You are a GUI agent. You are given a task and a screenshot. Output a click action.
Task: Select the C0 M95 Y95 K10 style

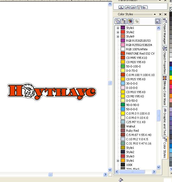click(x=134, y=58)
